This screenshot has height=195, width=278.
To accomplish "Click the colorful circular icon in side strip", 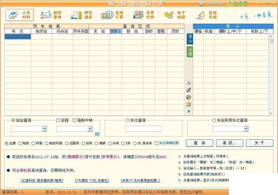I will [x=189, y=97].
